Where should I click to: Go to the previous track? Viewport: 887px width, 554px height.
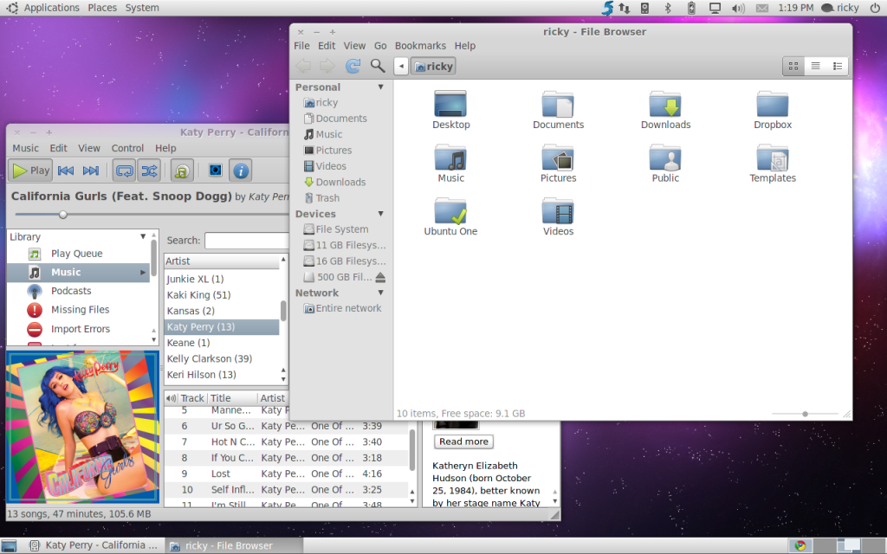click(x=66, y=171)
